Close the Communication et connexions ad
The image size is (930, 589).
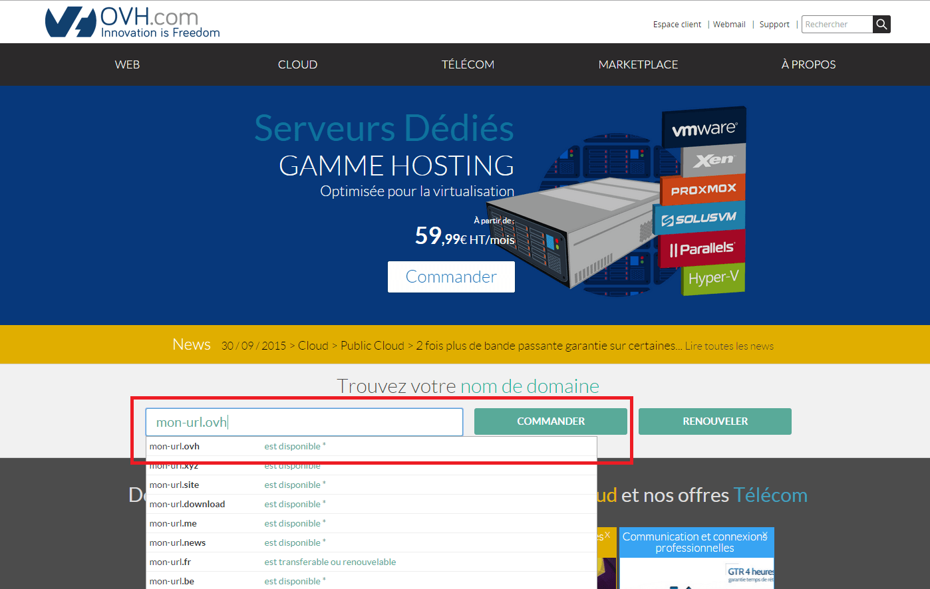pos(765,534)
